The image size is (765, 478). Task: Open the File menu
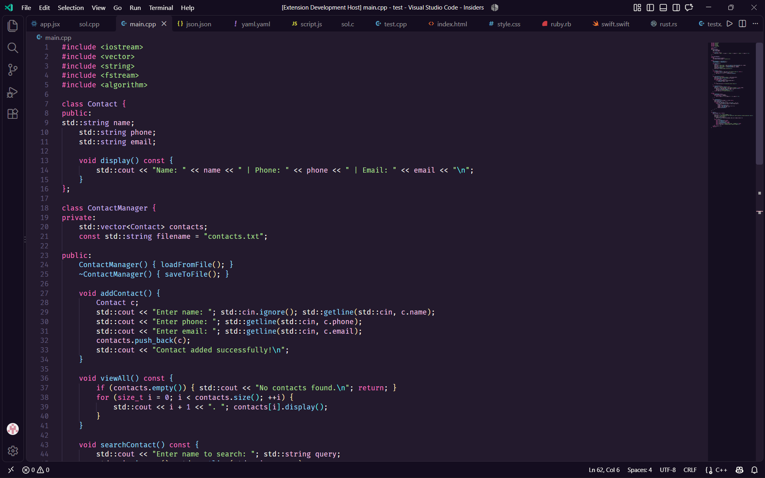(x=26, y=8)
